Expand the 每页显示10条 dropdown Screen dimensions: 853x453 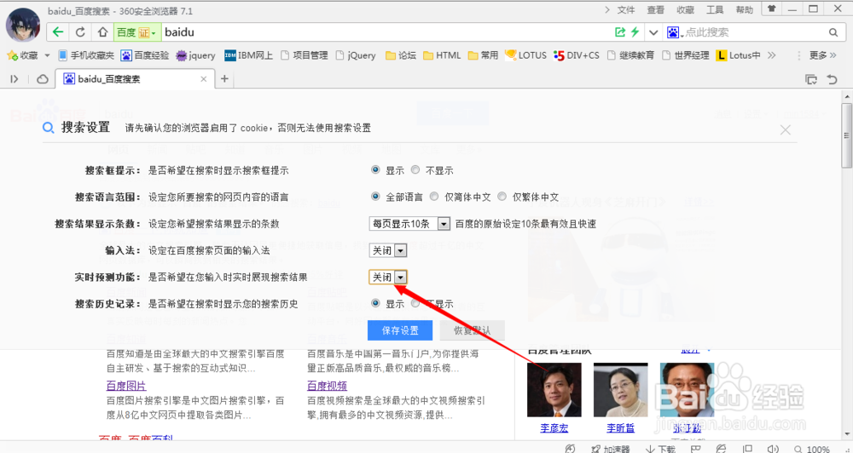[x=409, y=223]
